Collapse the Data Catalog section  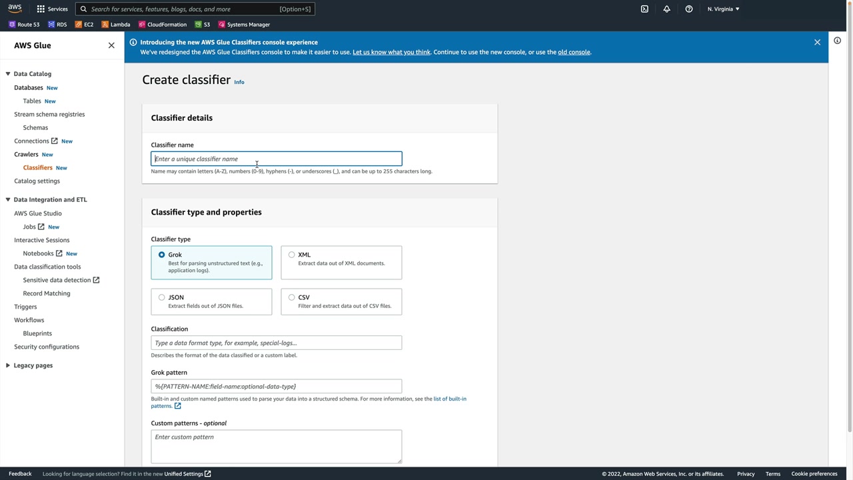point(8,74)
